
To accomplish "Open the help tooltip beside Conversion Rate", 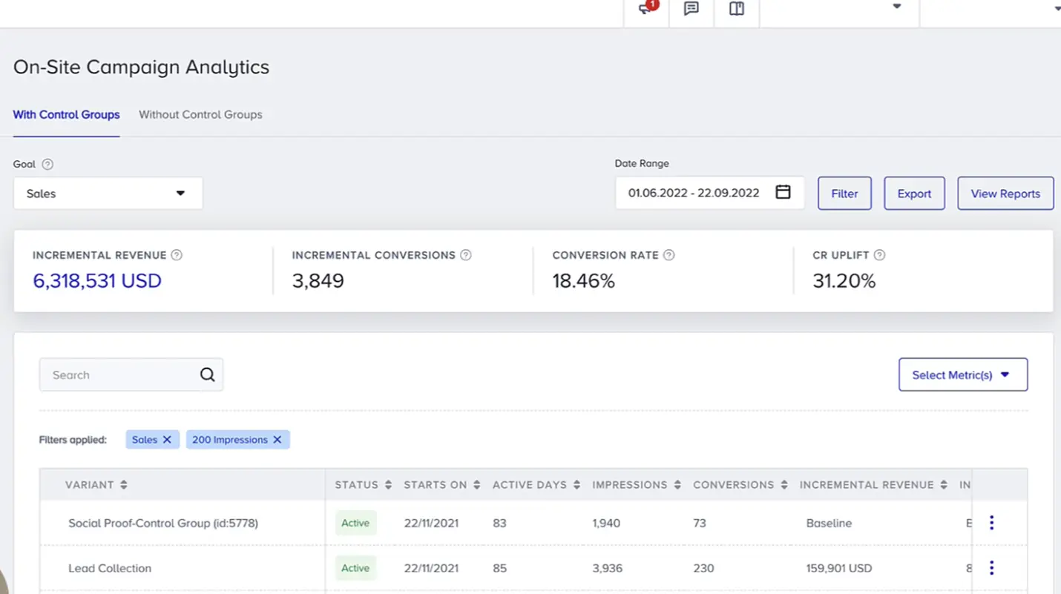I will 669,254.
